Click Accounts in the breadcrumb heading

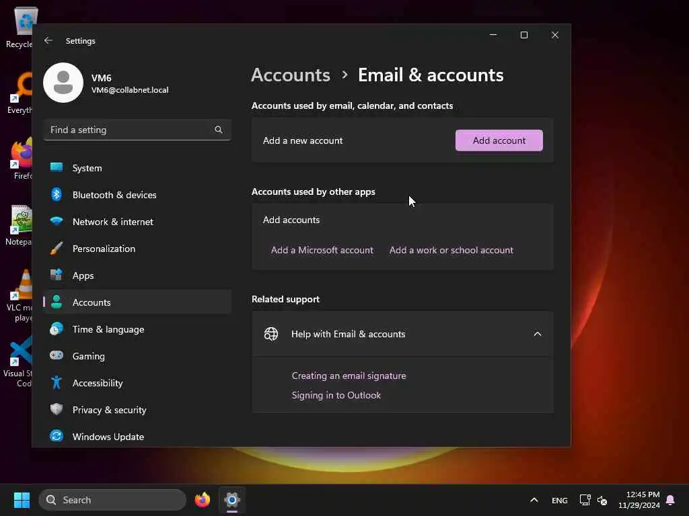(291, 75)
